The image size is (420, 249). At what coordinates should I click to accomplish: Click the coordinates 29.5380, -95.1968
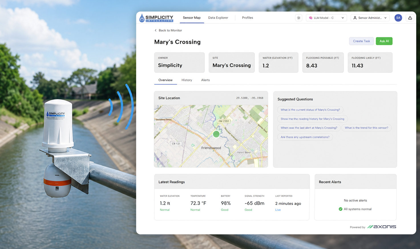click(250, 98)
